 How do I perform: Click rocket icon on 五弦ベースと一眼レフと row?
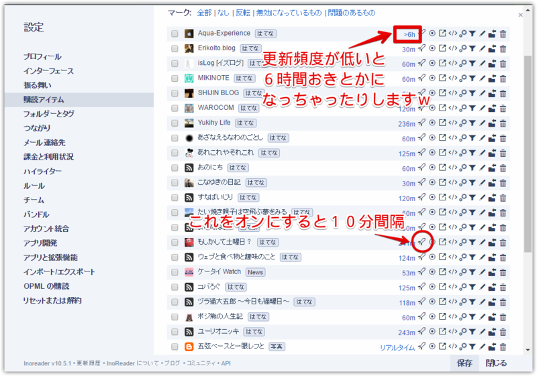click(422, 347)
